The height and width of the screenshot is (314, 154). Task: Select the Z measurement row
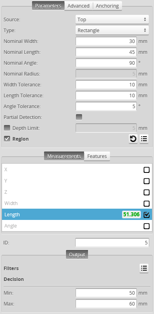pyautogui.click(x=77, y=192)
